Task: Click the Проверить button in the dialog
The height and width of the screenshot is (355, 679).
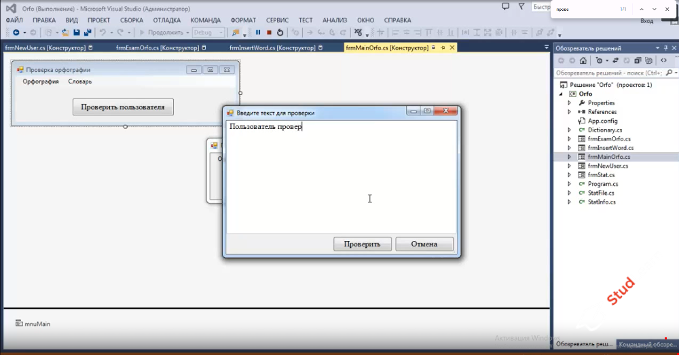Action: (x=362, y=244)
